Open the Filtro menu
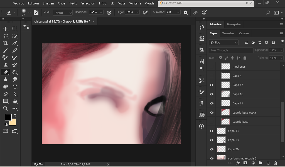Screen dimensions: 285x167 click(x=102, y=3)
